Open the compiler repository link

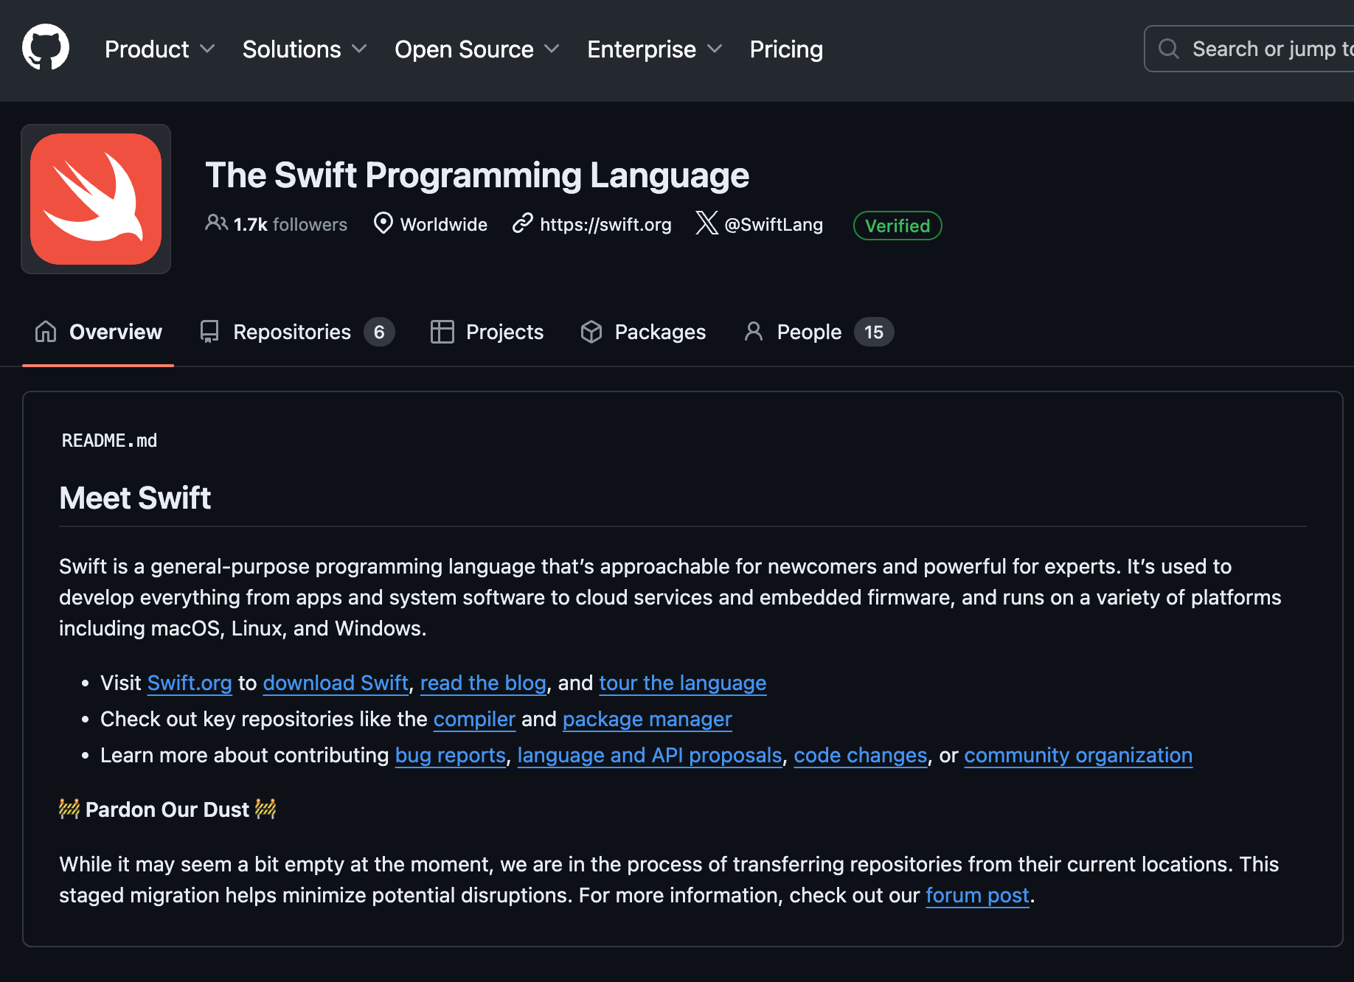click(474, 719)
